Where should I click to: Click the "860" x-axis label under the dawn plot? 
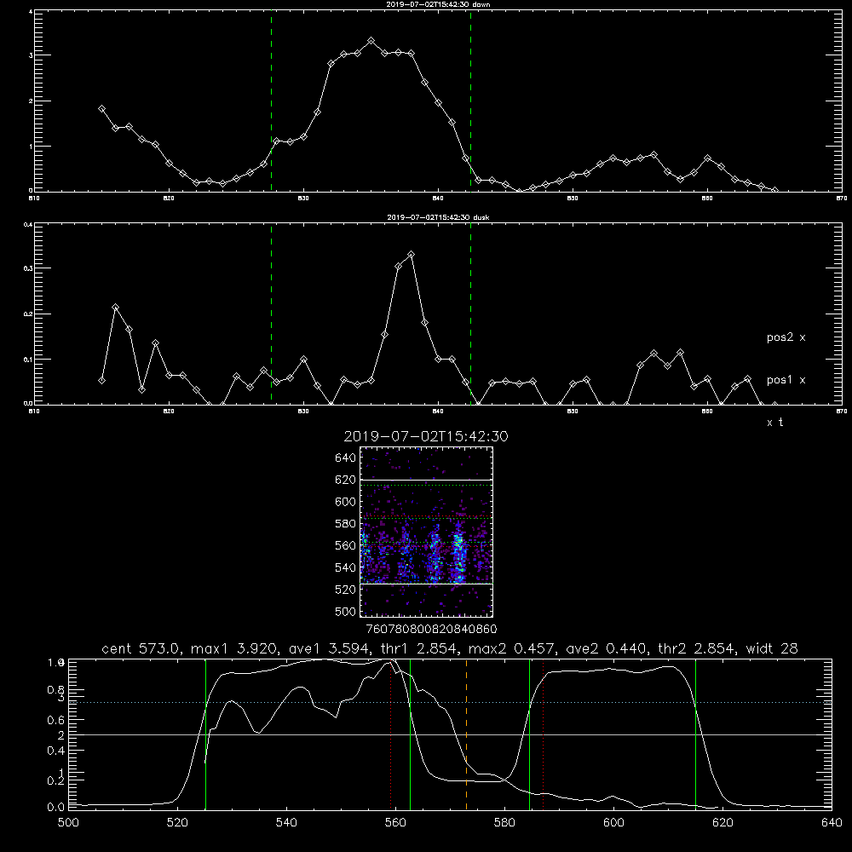coord(707,199)
